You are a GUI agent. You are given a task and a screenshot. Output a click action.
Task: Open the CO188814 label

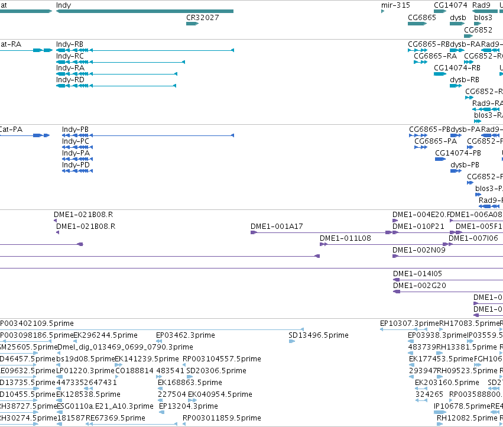[134, 371]
